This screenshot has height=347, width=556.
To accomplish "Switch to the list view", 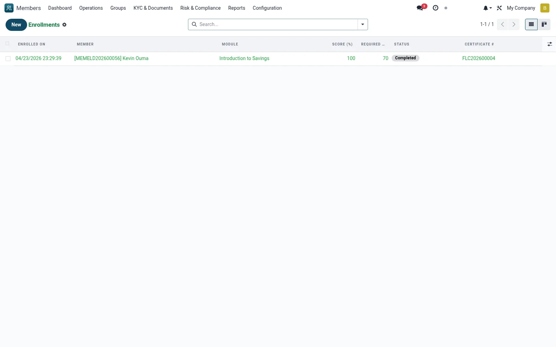I will coord(531,24).
